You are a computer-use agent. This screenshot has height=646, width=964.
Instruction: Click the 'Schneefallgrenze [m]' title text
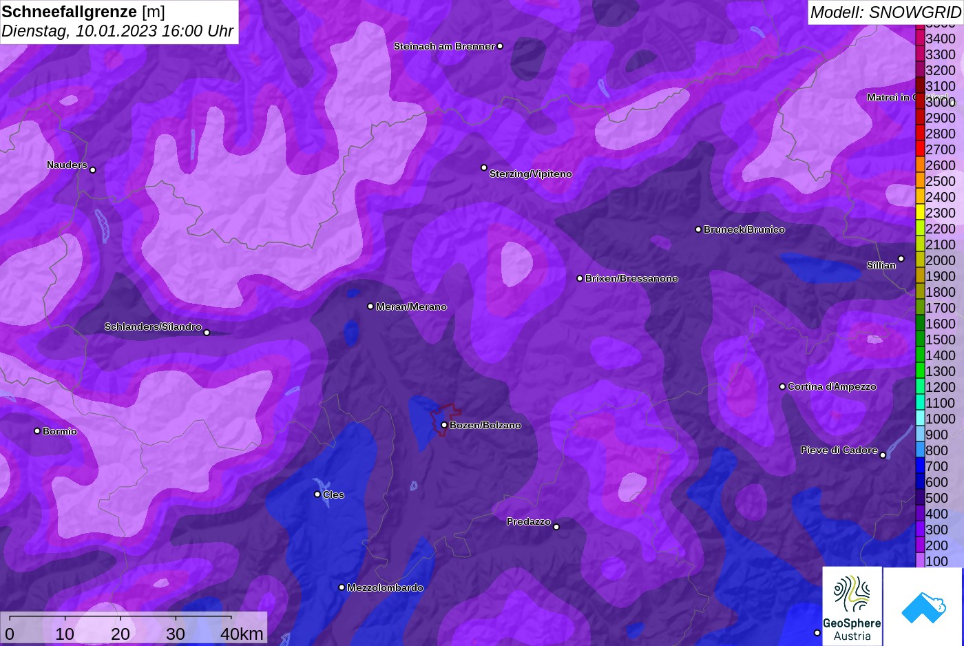click(83, 12)
